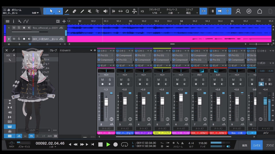Image resolution: width=275 pixels, height=154 pixels.
Task: Click the 3-bar channel list view button
Action: pos(10,136)
